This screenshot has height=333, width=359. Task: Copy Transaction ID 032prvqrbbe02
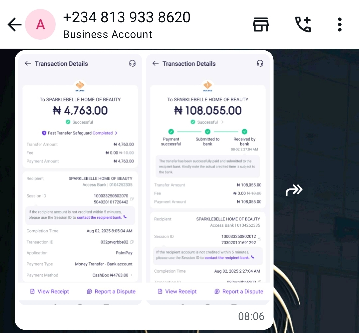point(132,242)
